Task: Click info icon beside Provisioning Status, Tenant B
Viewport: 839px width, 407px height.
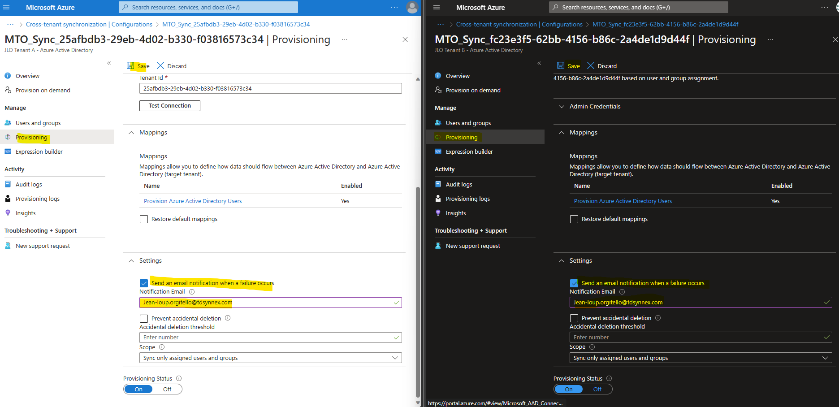Action: [x=609, y=378]
